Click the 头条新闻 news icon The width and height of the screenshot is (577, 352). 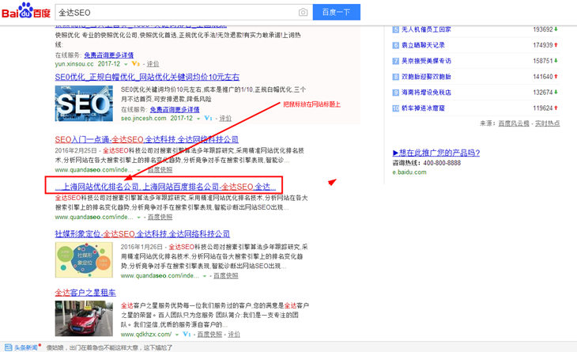[x=8, y=347]
